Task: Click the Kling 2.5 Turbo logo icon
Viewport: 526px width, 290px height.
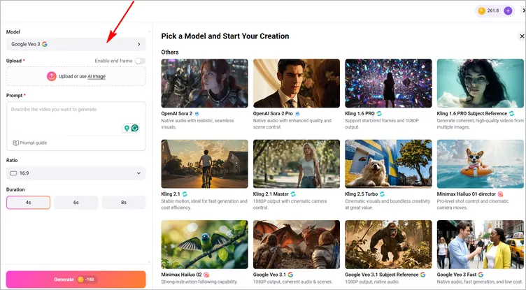Action: pos(382,194)
